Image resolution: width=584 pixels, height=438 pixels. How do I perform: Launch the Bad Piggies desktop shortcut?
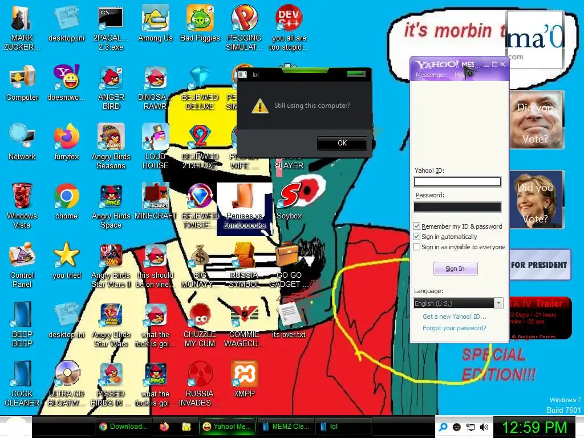pos(200,23)
